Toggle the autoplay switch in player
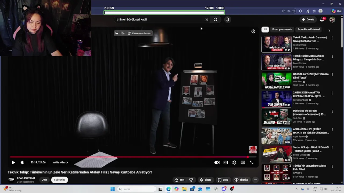 pyautogui.click(x=217, y=162)
